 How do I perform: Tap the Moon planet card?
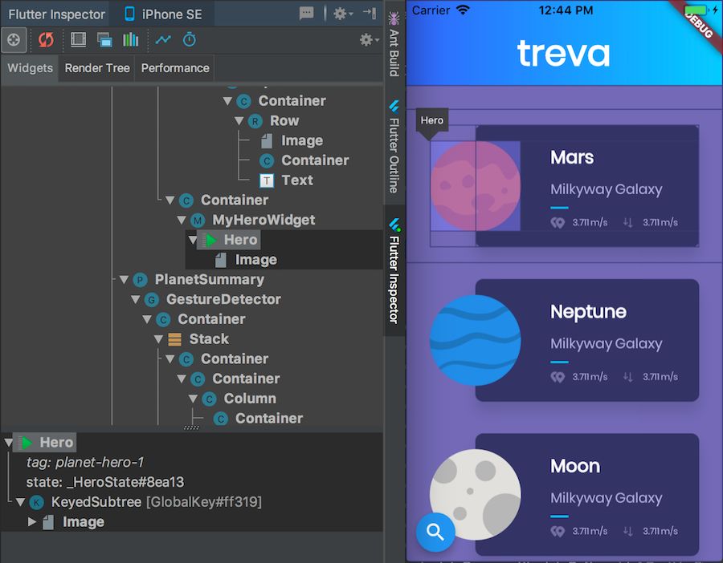(587, 494)
